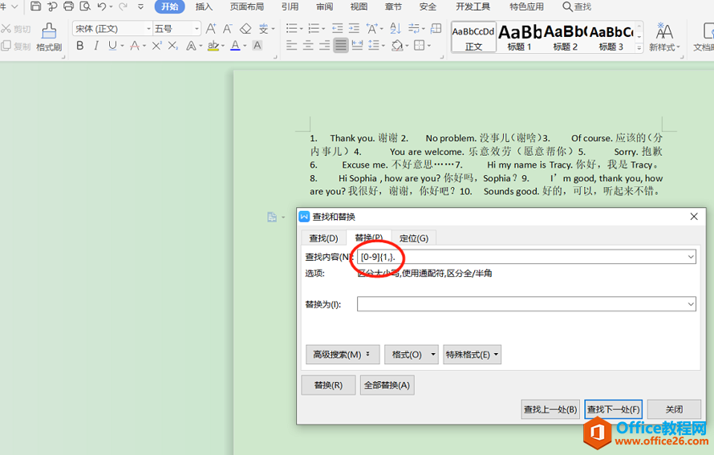Expand the font color options arrow
The image size is (714, 455).
click(x=245, y=46)
